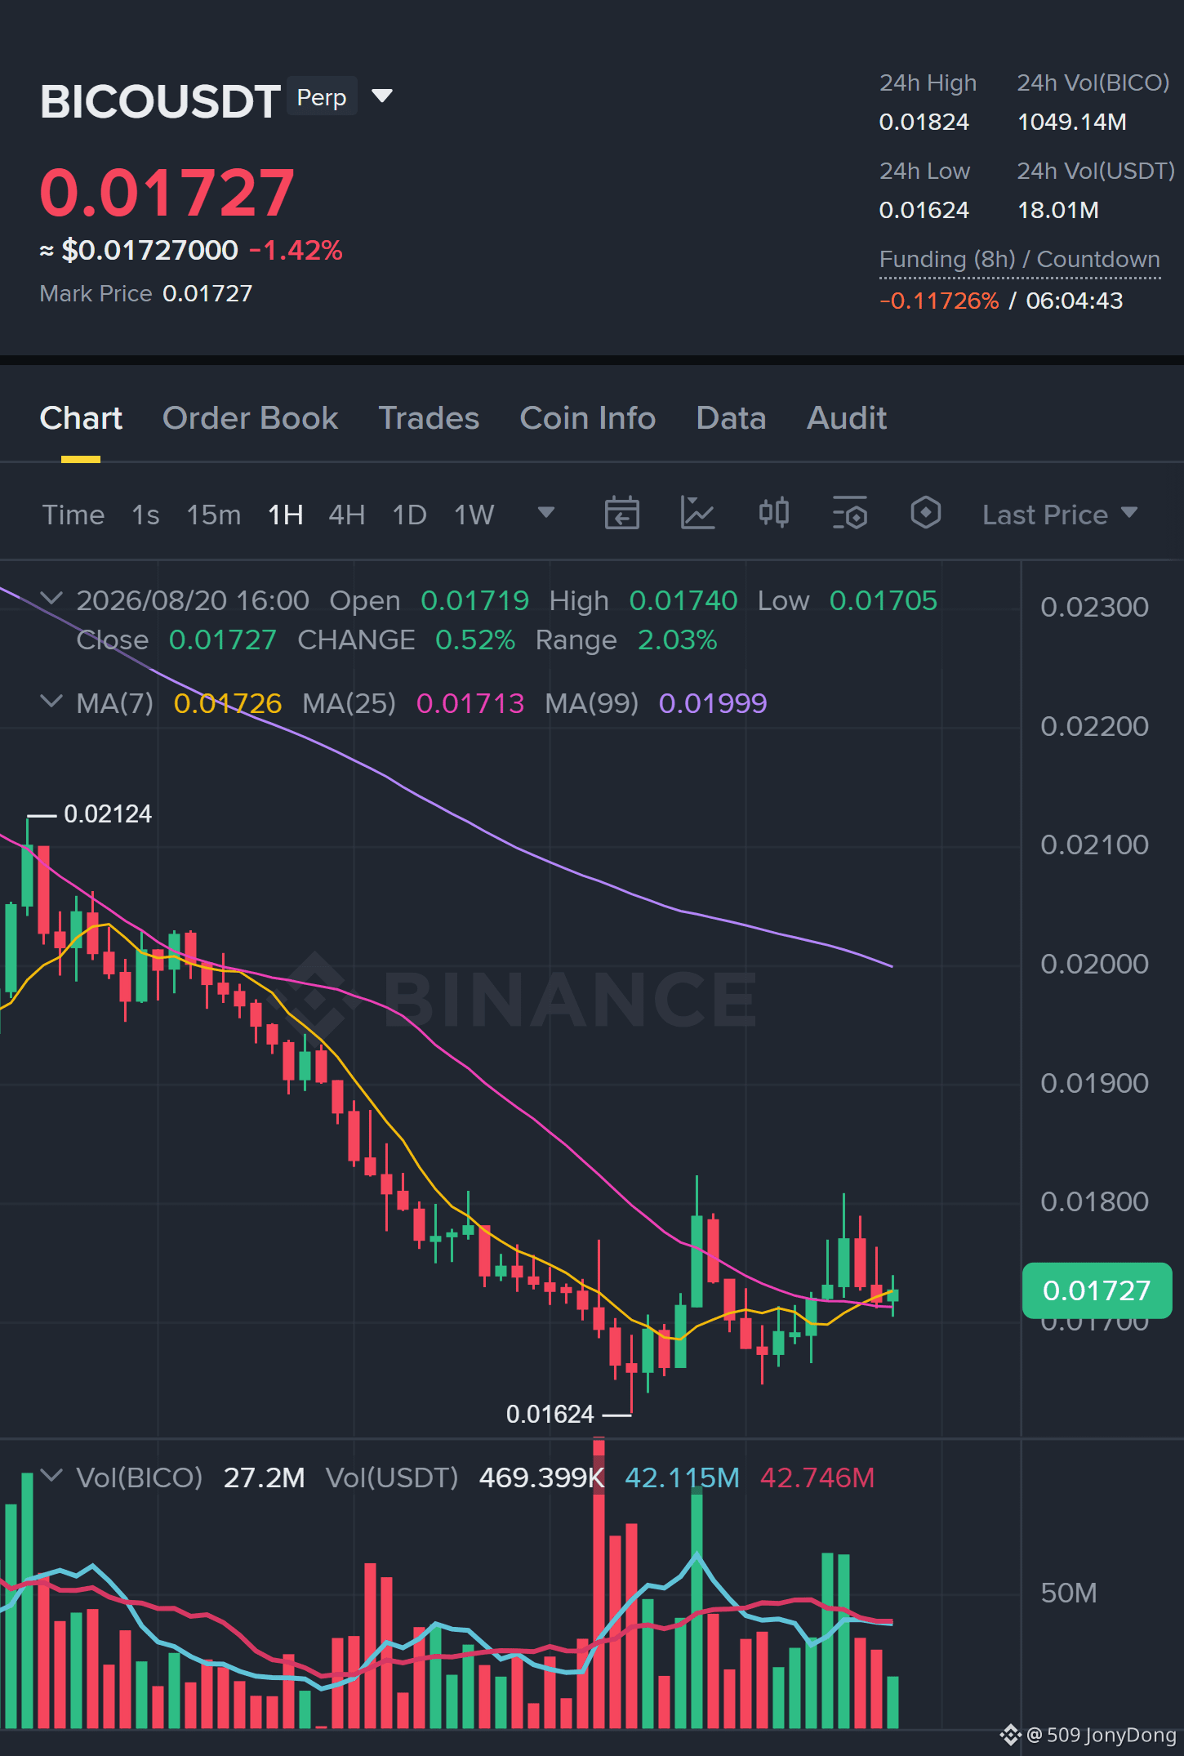Tap the Vol(USDT) value 469.399K
1184x1756 pixels.
(x=542, y=1477)
